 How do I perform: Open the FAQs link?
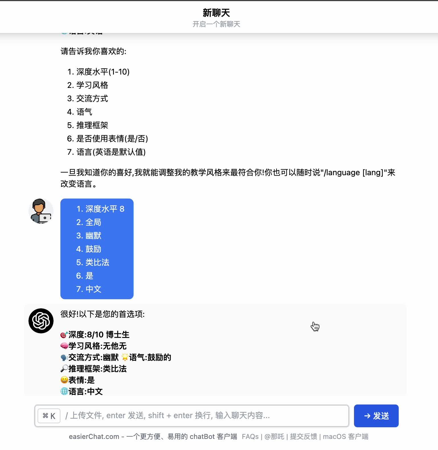coord(250,437)
